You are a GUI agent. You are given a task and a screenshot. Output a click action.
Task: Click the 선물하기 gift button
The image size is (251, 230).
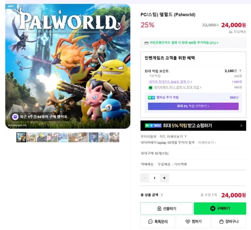click(x=167, y=208)
